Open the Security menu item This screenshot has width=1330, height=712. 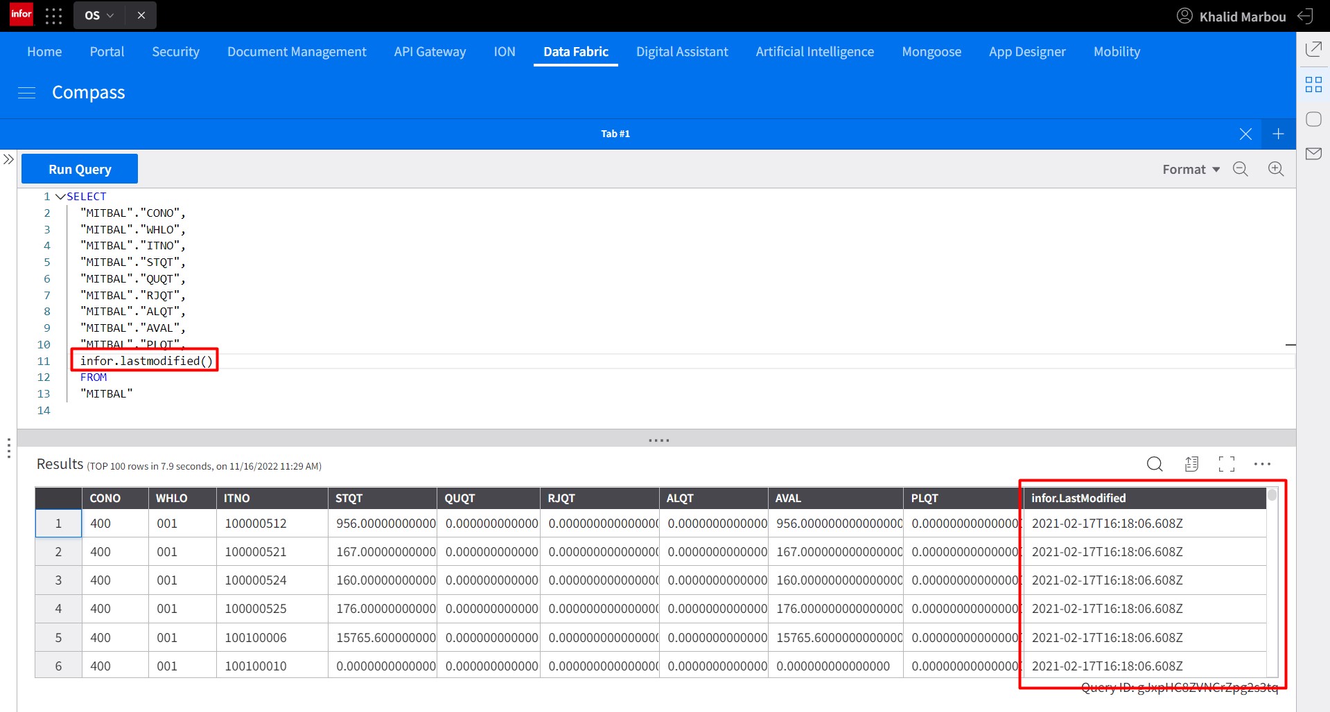pos(176,51)
